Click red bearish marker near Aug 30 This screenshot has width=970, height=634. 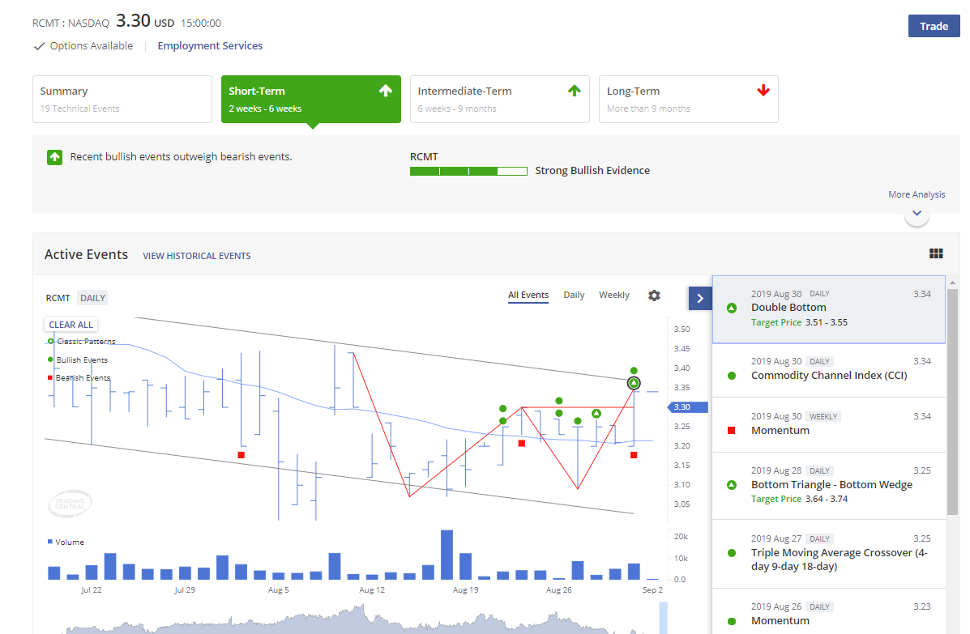click(x=634, y=455)
